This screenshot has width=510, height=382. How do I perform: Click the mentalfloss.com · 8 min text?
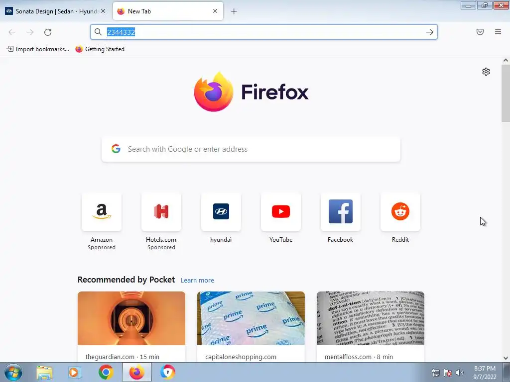359,357
